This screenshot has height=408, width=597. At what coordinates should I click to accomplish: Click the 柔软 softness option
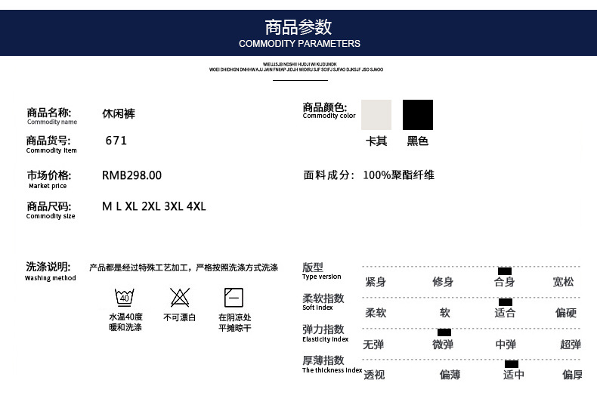pyautogui.click(x=376, y=313)
